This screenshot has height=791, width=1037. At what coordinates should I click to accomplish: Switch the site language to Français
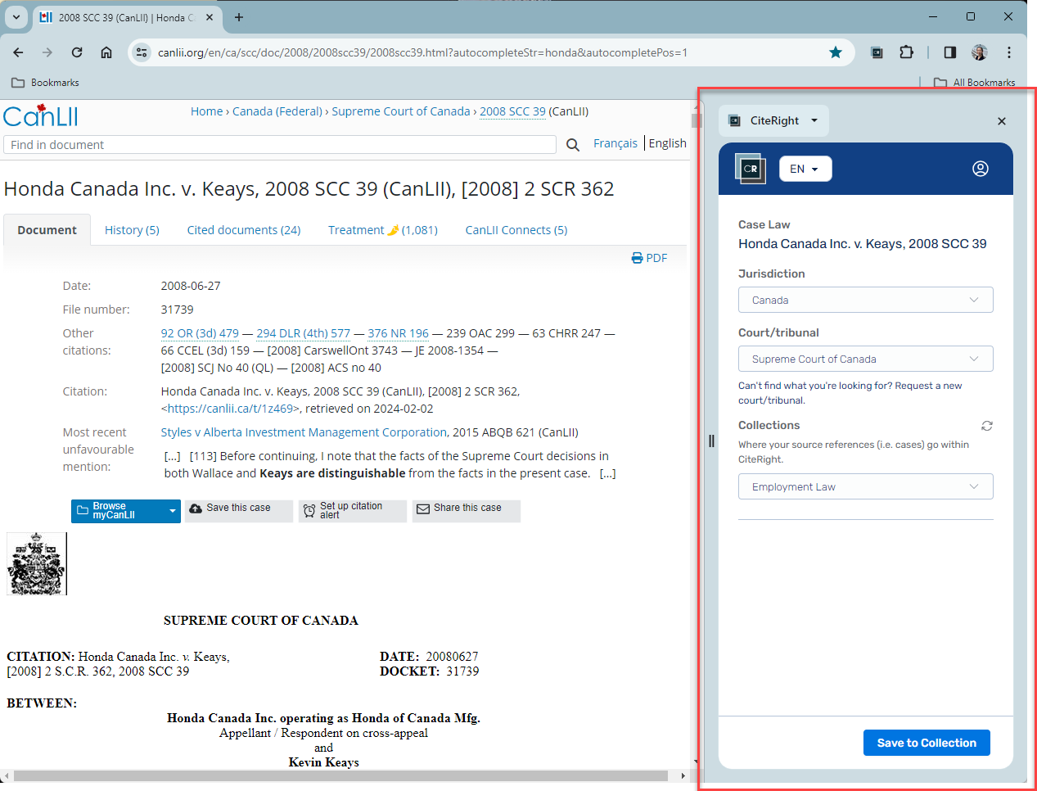click(x=615, y=143)
